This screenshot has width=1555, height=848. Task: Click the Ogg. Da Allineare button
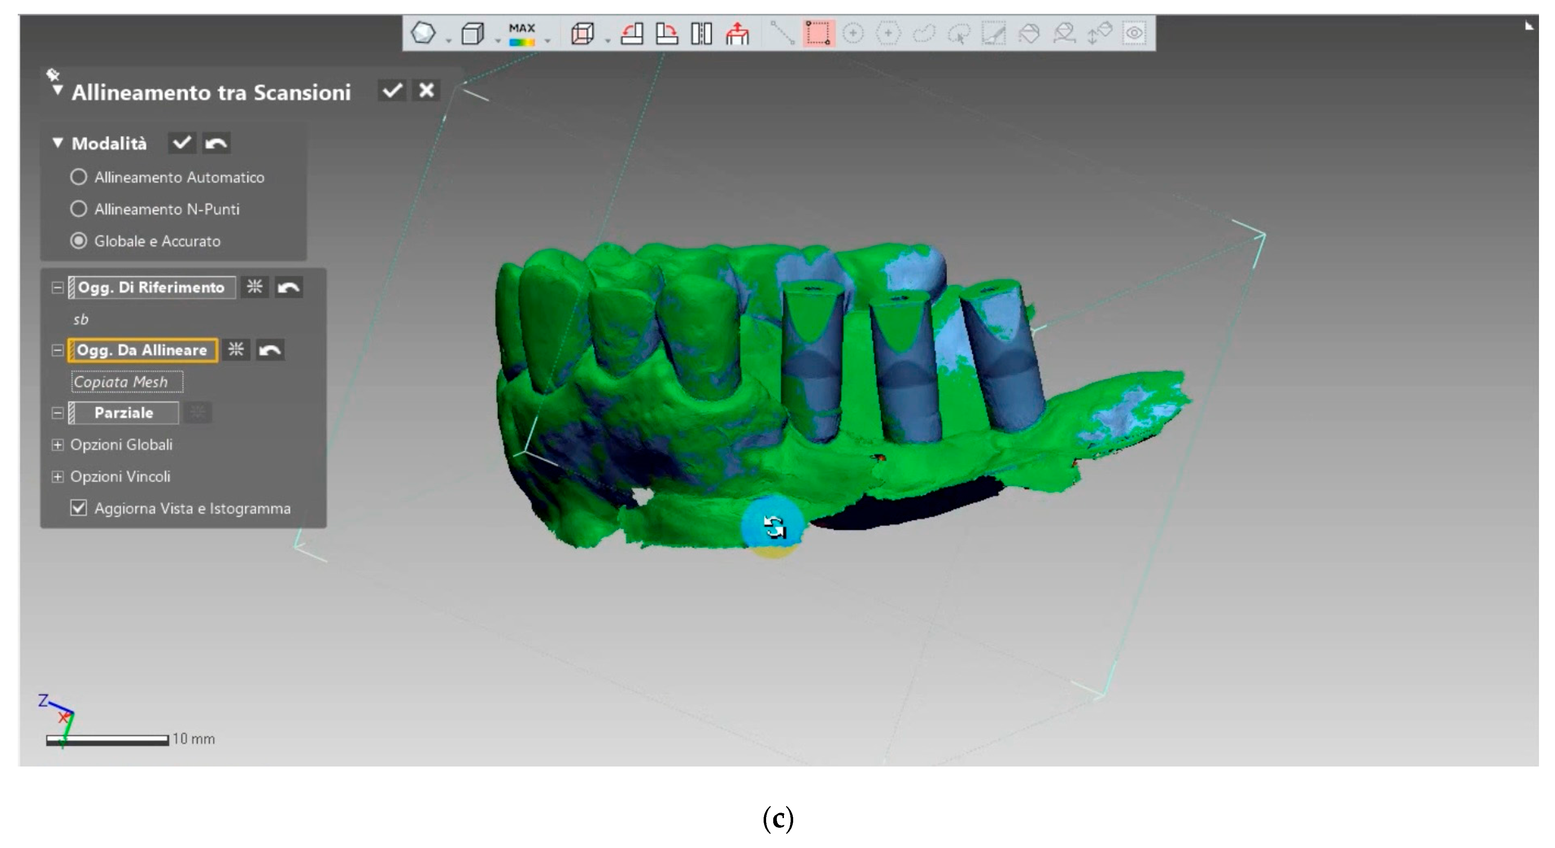coord(142,350)
